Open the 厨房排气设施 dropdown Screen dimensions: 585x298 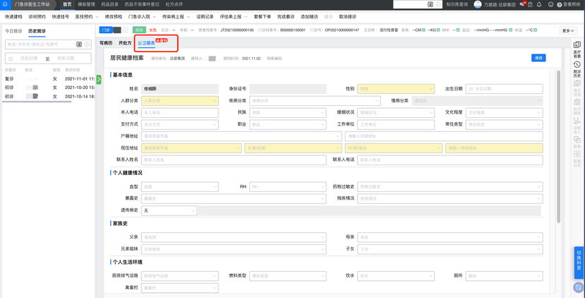point(180,276)
